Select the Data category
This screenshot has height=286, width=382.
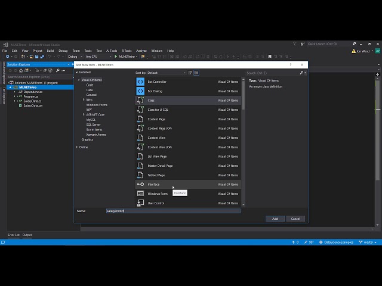(x=90, y=90)
